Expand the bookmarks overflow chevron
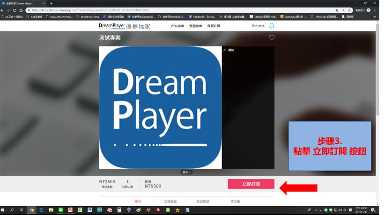This screenshot has height=215, width=384. click(x=375, y=17)
